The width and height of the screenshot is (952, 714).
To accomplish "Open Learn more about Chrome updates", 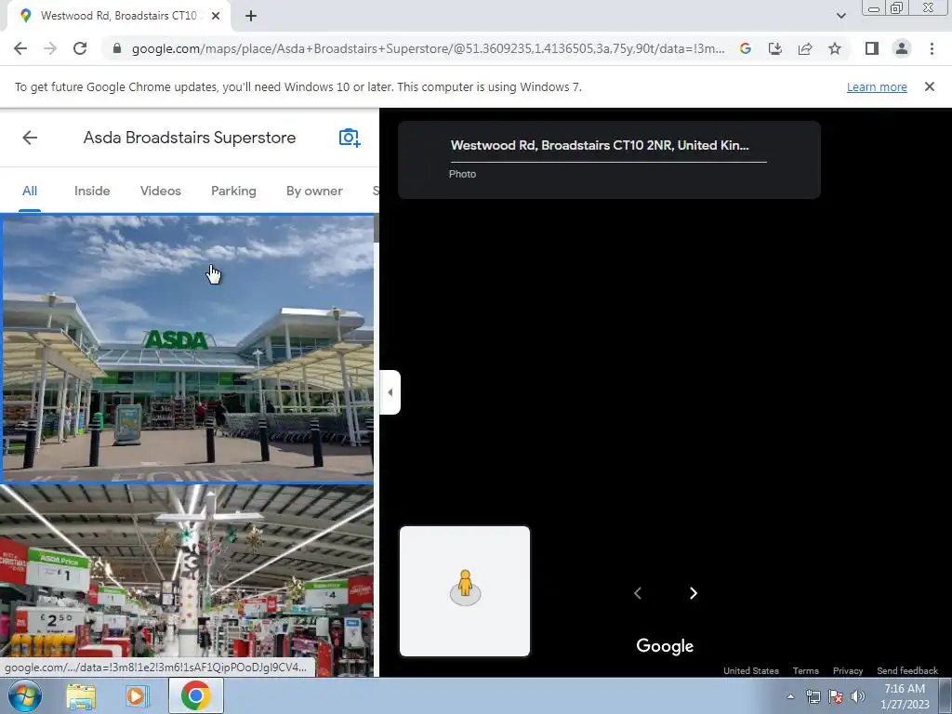I will [877, 86].
